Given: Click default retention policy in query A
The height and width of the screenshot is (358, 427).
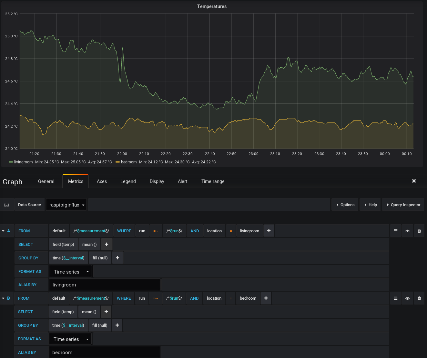Looking at the screenshot, I should pos(59,231).
